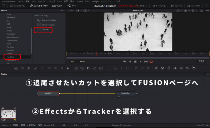Toggle the メディアプール (Media Pool) panel
The image size is (210, 128).
pos(17,6)
